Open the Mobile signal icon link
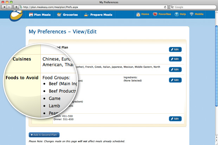Viewport: 218px width, 145px height. (x=191, y=14)
